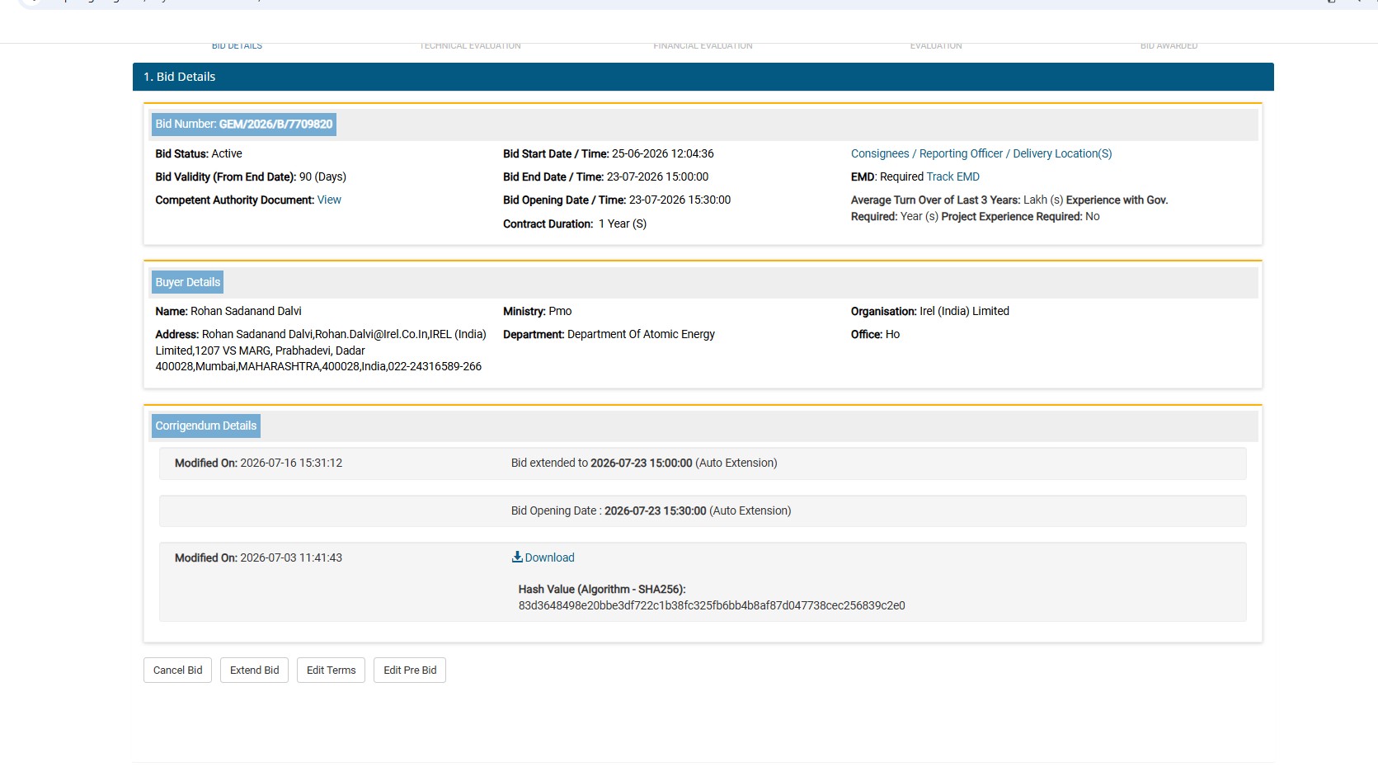The width and height of the screenshot is (1378, 781).
Task: View the Competent Authority Document
Action: (329, 200)
